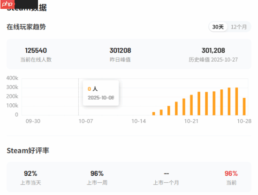
Task: Switch trend to the 12个月 view
Action: point(239,27)
